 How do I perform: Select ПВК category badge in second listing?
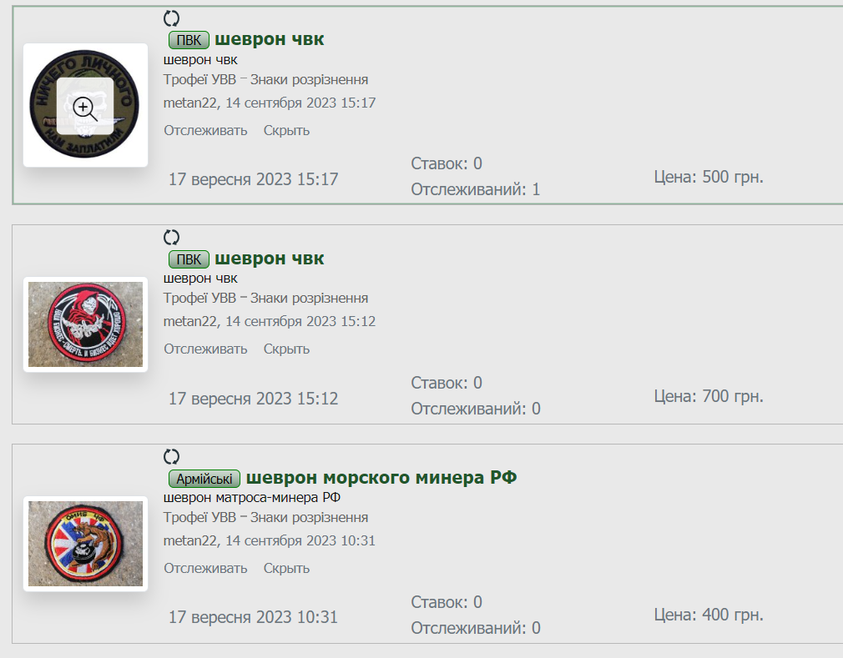pyautogui.click(x=189, y=259)
